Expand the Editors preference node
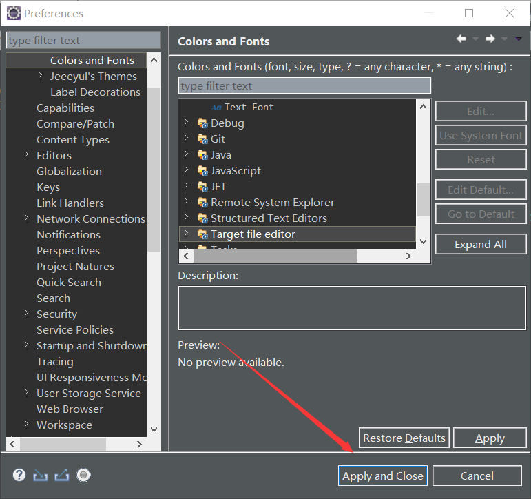This screenshot has width=531, height=499. (26, 154)
